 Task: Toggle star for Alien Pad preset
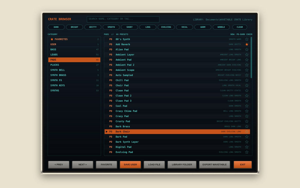[x=247, y=50]
